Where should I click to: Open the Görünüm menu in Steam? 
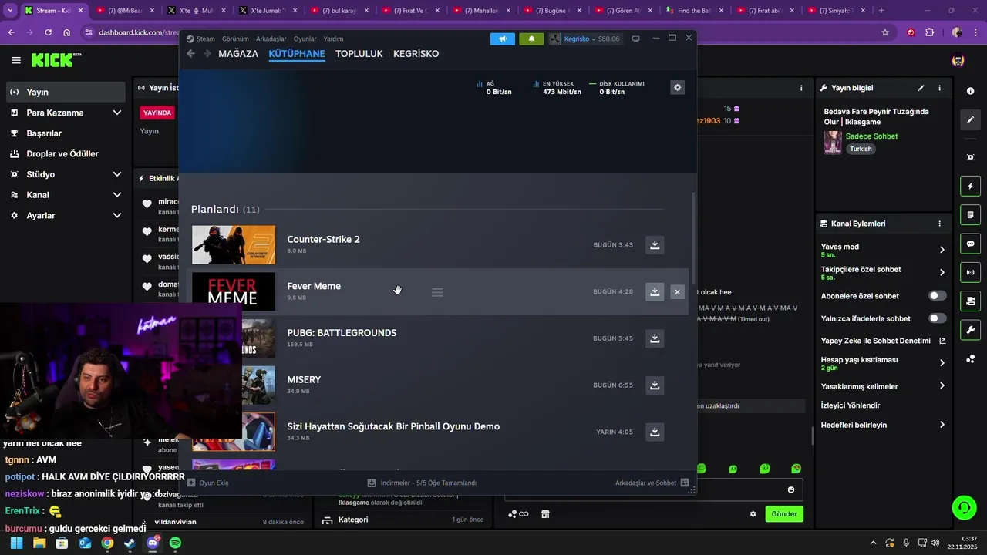pyautogui.click(x=235, y=39)
